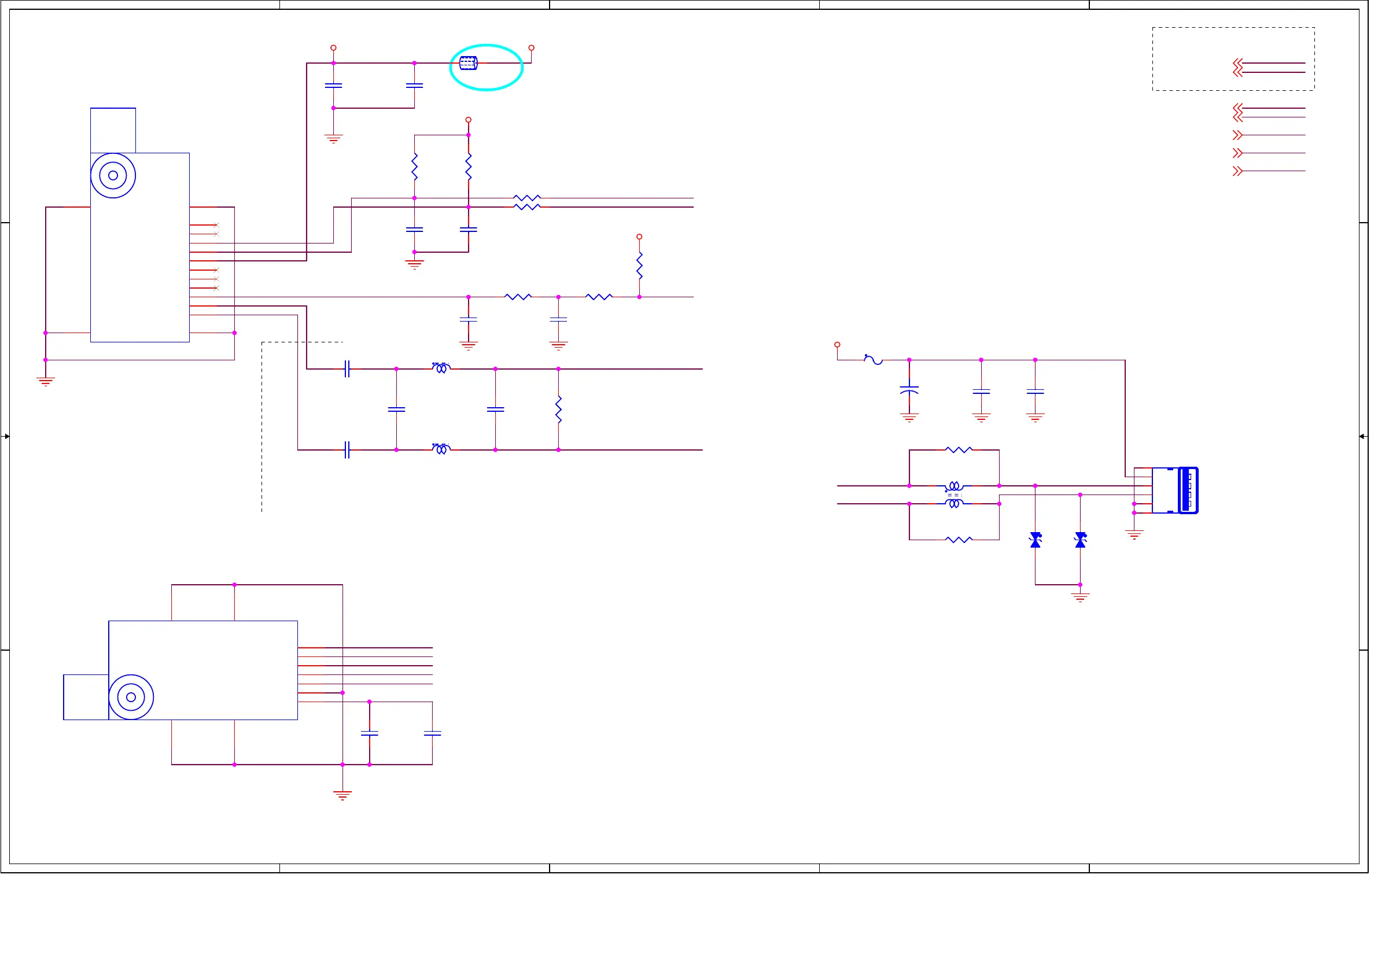
Task: Select the polarized capacitor next to the fuse
Action: pos(909,390)
